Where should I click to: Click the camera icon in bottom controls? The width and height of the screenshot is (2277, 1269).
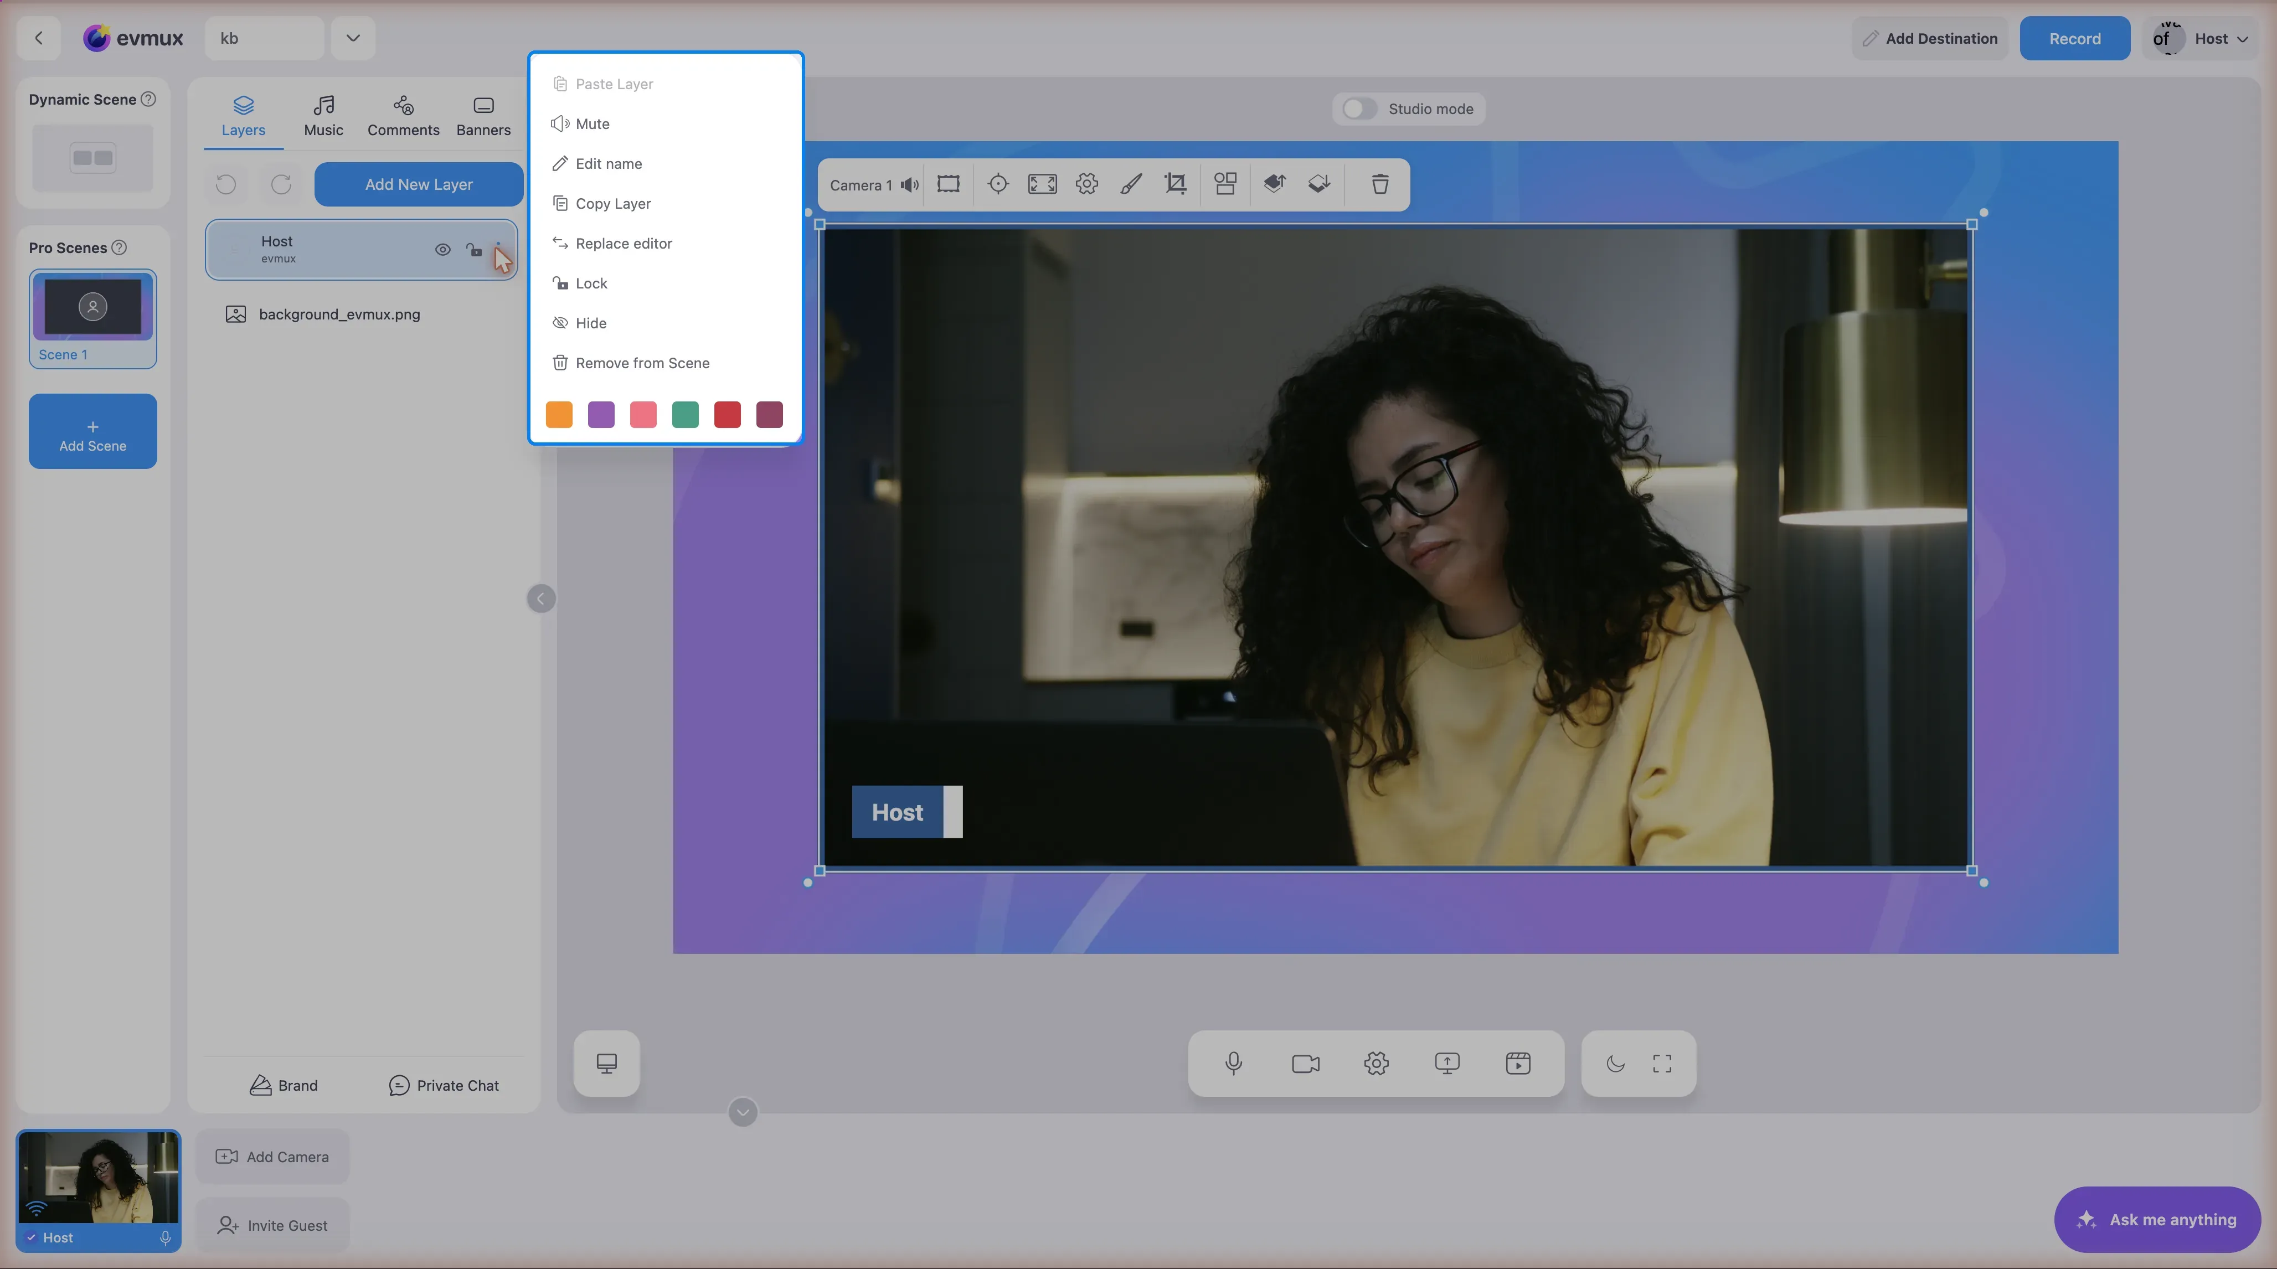(1306, 1063)
